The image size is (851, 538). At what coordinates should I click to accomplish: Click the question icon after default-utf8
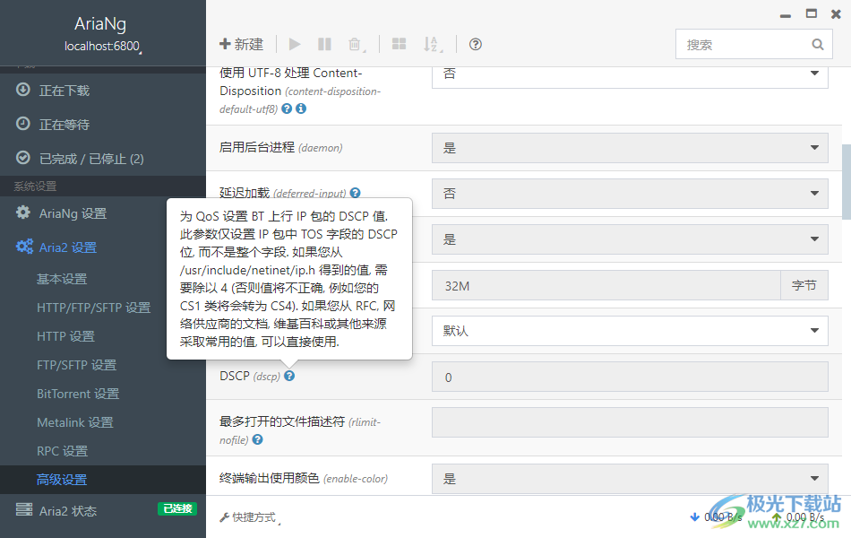point(287,108)
